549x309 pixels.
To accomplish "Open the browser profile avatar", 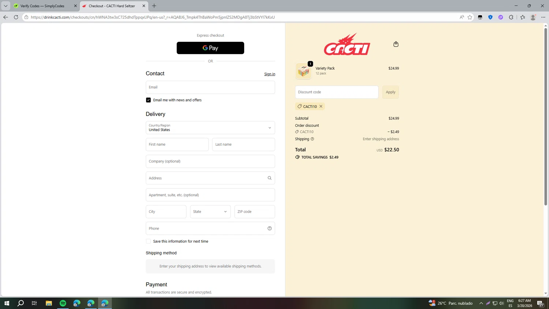I will (533, 17).
